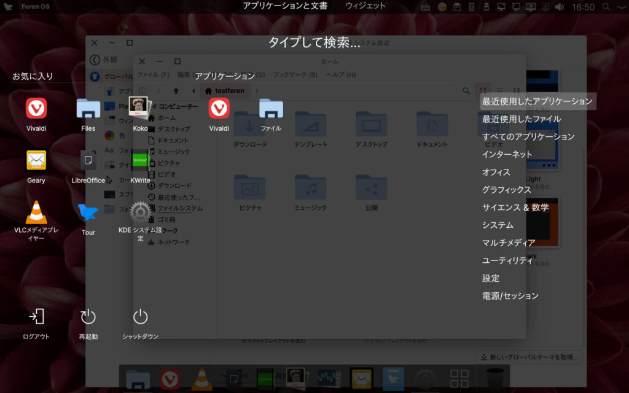The image size is (629, 393).
Task: Focus the タイプして検索 search field
Action: coord(314,42)
